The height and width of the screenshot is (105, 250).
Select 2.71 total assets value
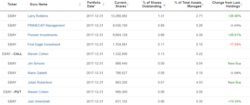(199, 16)
